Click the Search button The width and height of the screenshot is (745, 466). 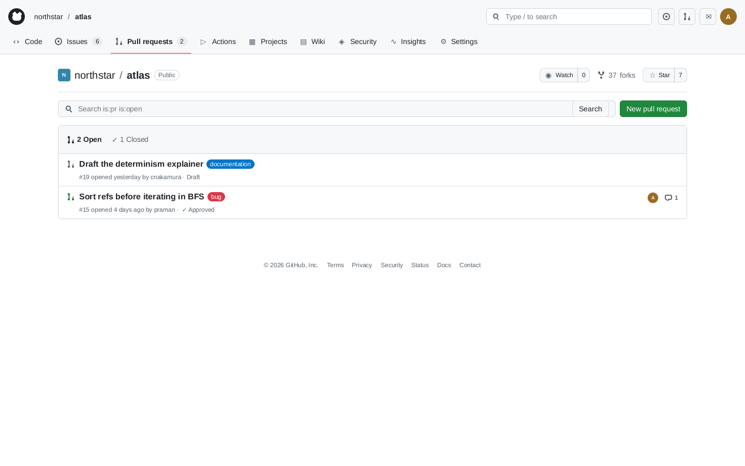pos(590,109)
